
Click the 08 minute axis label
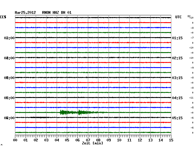(x=98, y=140)
